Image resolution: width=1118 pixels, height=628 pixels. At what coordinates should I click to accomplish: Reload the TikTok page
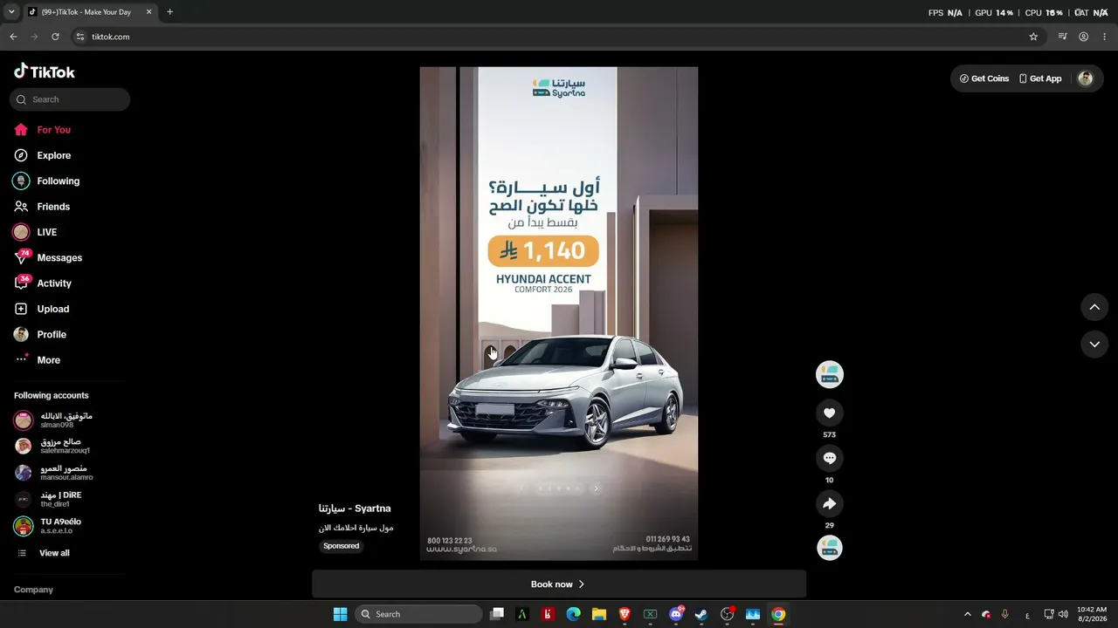(55, 37)
